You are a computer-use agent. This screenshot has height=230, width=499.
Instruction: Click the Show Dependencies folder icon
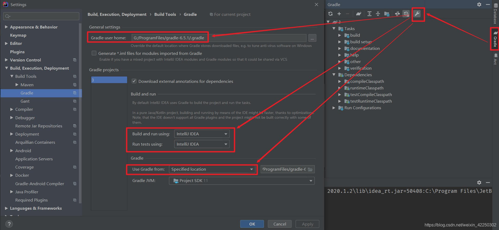click(x=387, y=14)
